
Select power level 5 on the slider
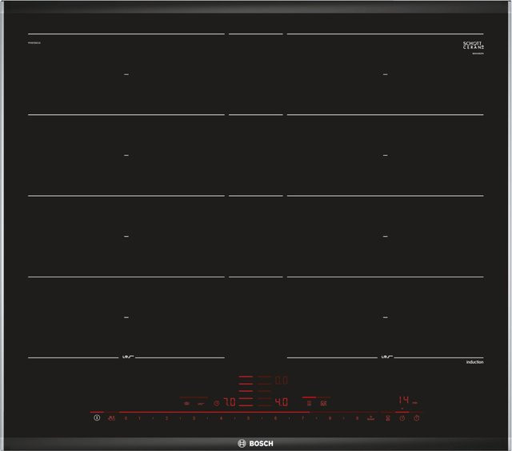[x=248, y=418]
